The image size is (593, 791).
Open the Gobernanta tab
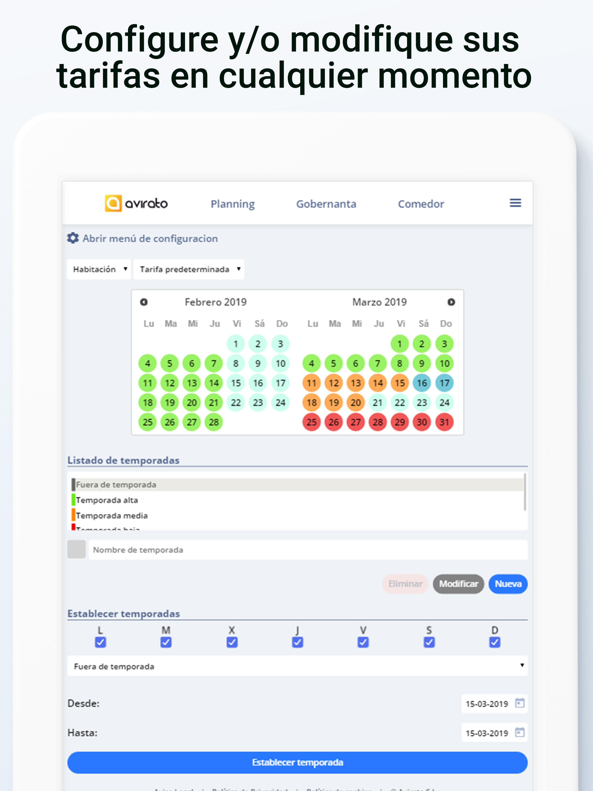point(326,204)
